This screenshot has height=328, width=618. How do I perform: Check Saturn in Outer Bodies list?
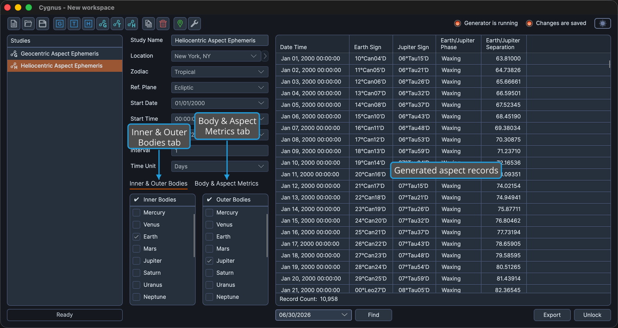point(209,273)
